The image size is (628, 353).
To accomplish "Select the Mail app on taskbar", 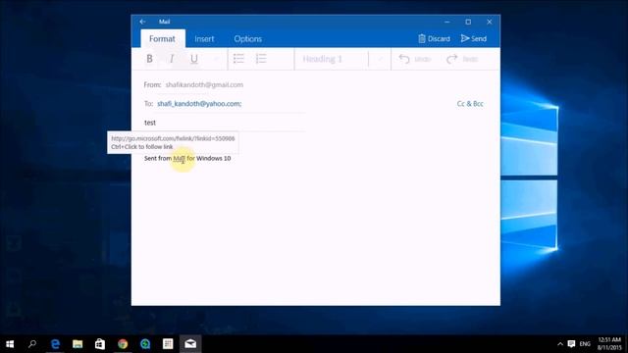I will 190,344.
